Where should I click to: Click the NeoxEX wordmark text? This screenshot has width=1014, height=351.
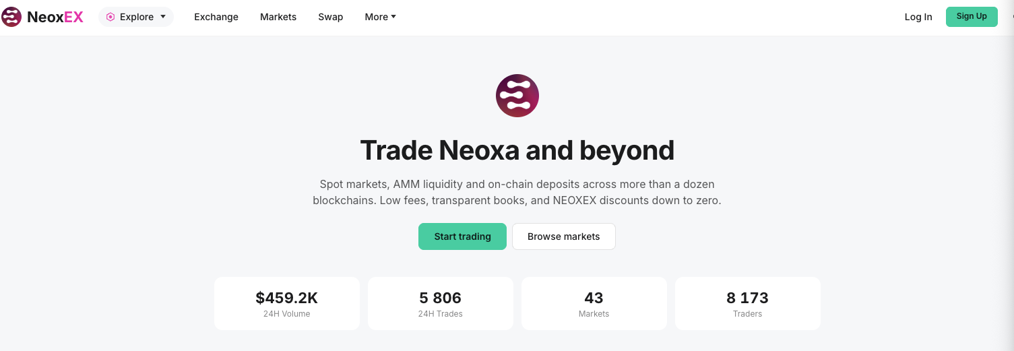(x=55, y=18)
